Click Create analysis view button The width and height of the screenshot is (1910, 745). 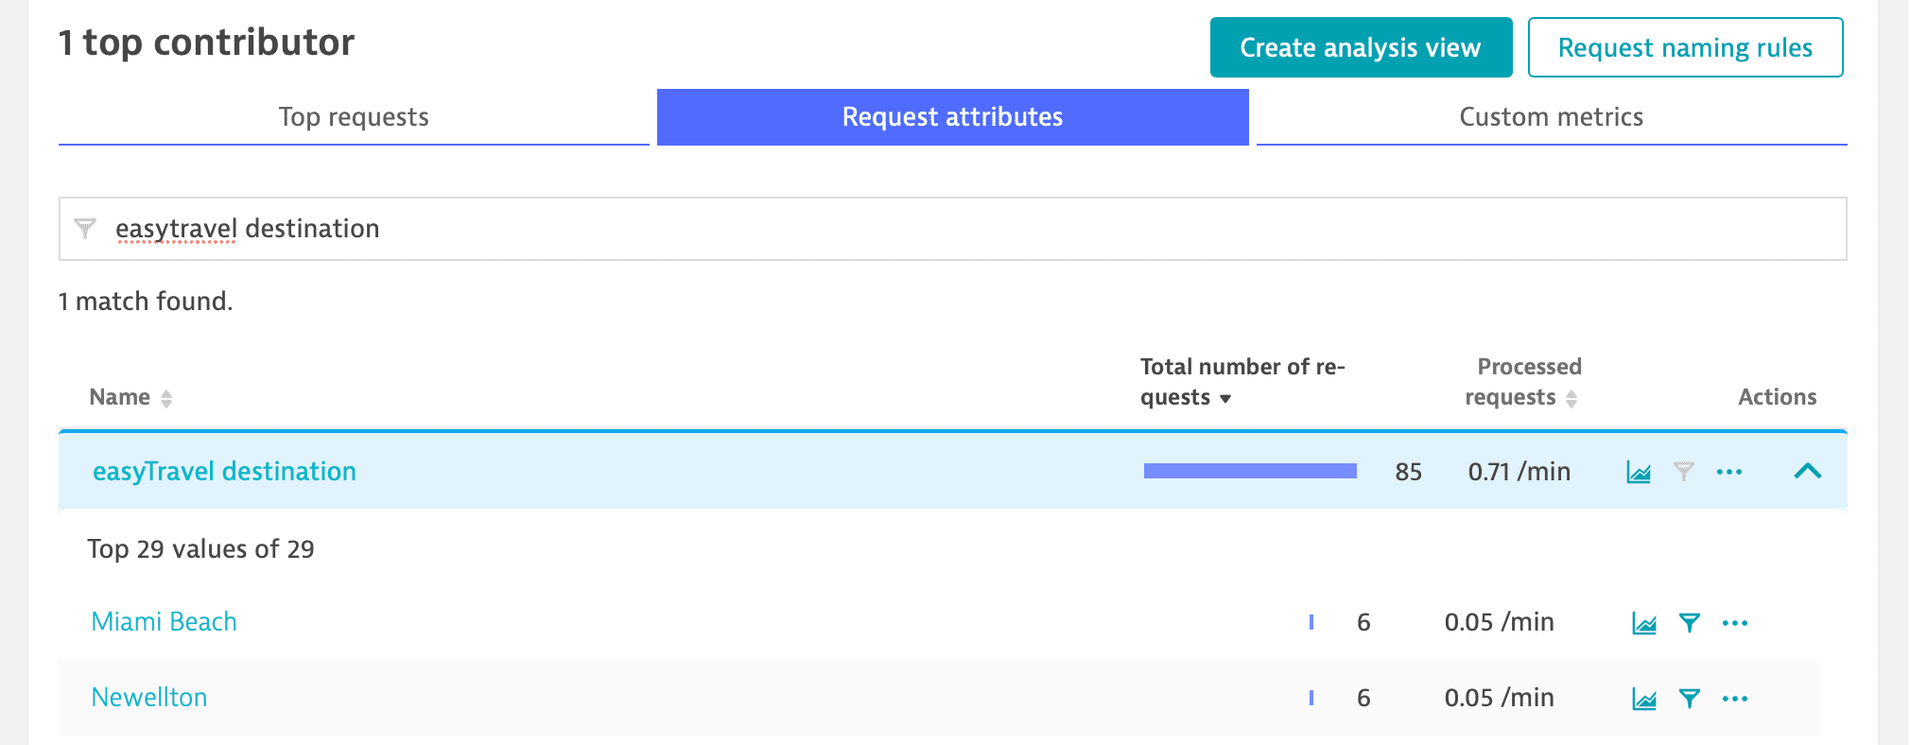[1360, 47]
